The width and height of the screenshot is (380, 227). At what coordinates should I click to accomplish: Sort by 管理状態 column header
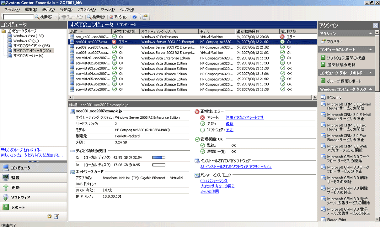[298, 31]
